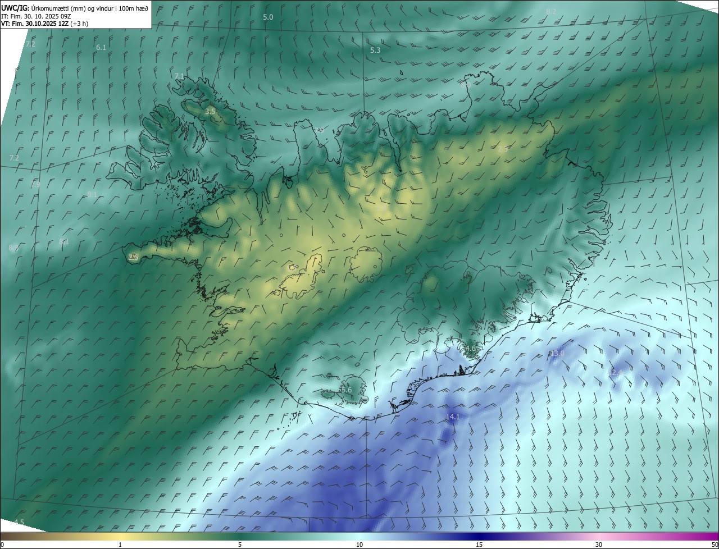The image size is (719, 549).
Task: Select the 13.0 value label
Action: pos(557,354)
